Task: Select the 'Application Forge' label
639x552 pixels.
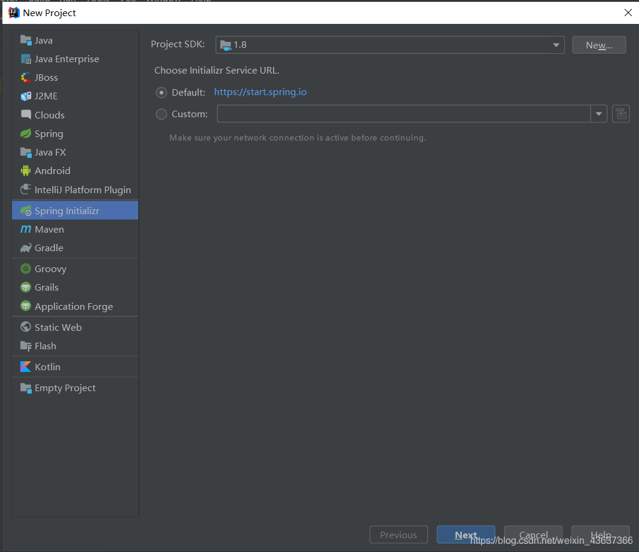Action: (74, 306)
